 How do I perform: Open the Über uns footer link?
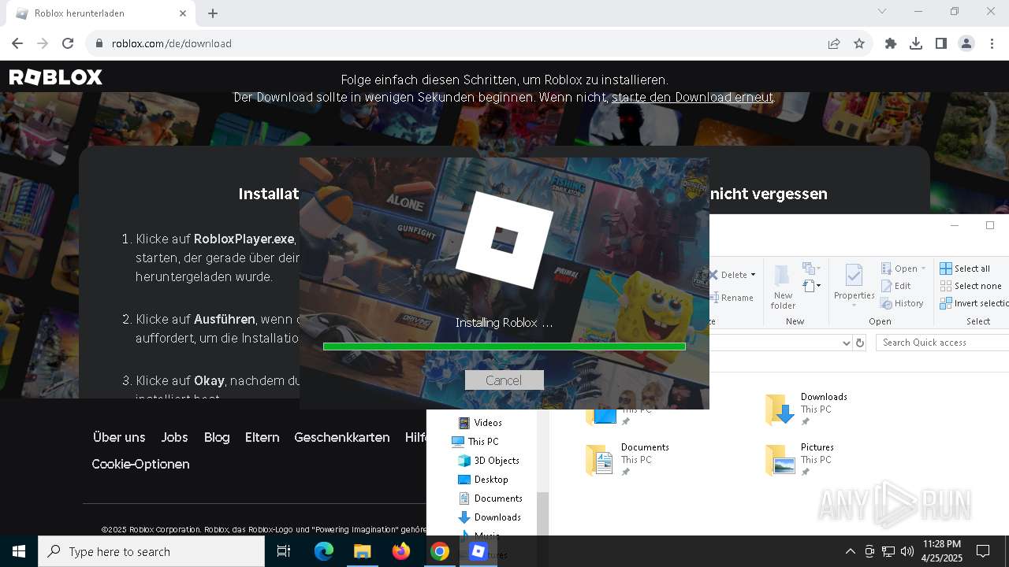(119, 437)
